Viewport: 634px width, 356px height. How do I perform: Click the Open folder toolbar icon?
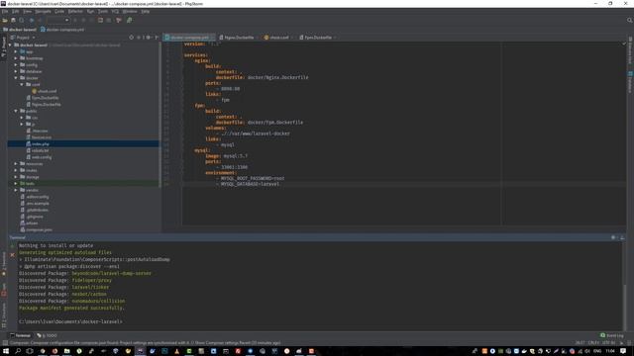(5, 20)
